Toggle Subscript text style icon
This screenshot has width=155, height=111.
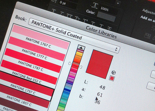93,23
